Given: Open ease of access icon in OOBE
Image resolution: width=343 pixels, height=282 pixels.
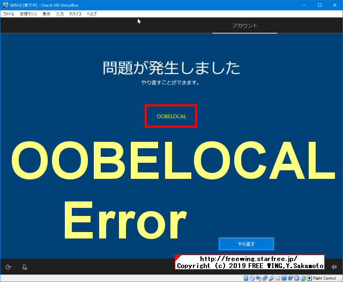Looking at the screenshot, I should (x=9, y=267).
